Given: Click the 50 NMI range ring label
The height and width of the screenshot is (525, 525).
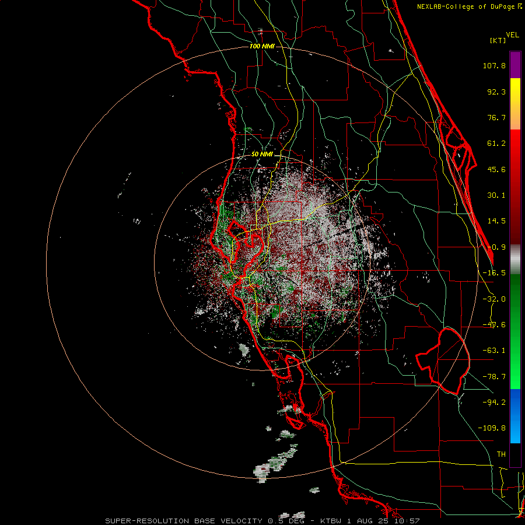Looking at the screenshot, I should [x=262, y=155].
